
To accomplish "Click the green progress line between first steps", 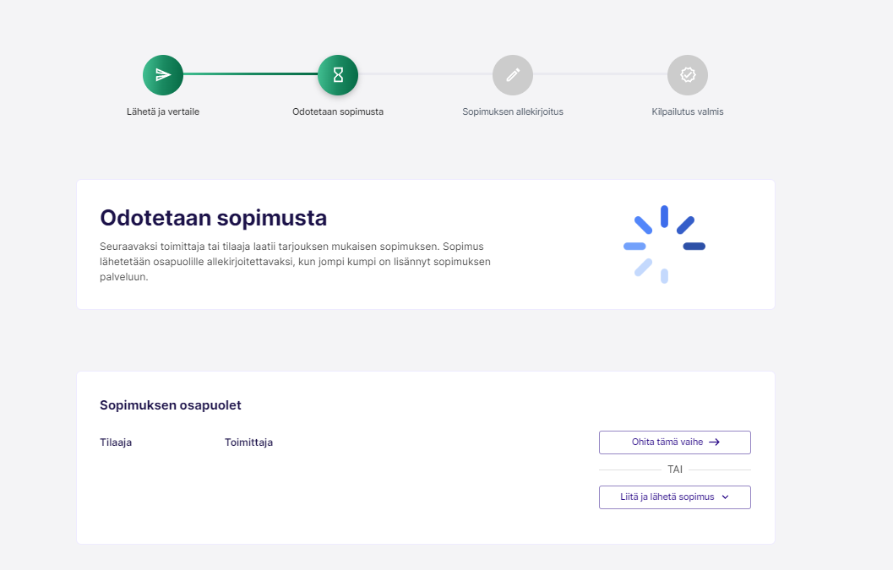I will pyautogui.click(x=250, y=74).
